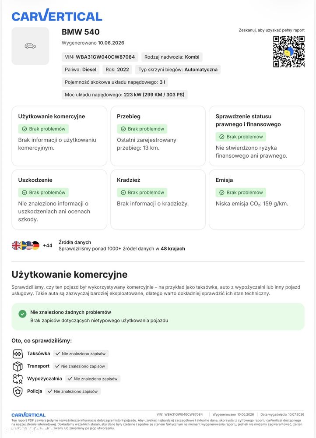Click the Transport box icon
The image size is (316, 438).
tap(18, 366)
